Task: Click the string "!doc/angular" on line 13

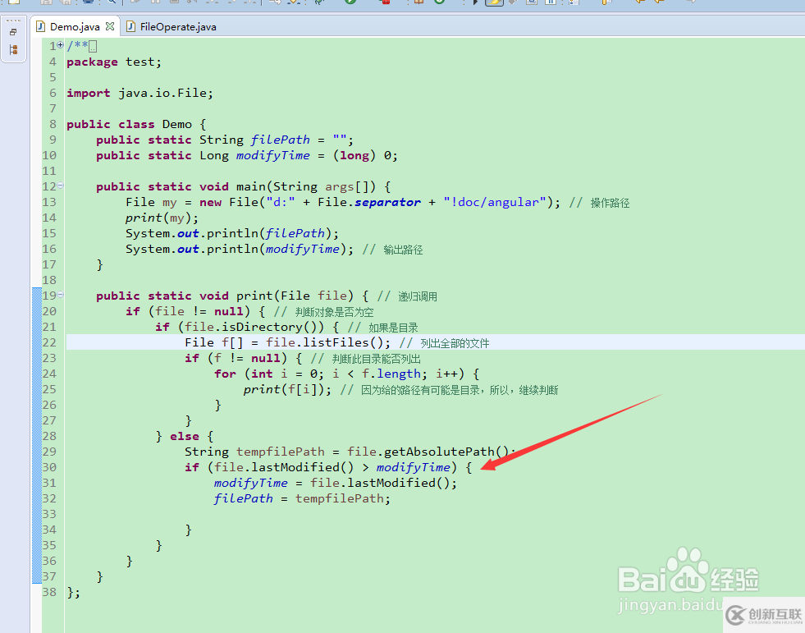Action: [495, 202]
